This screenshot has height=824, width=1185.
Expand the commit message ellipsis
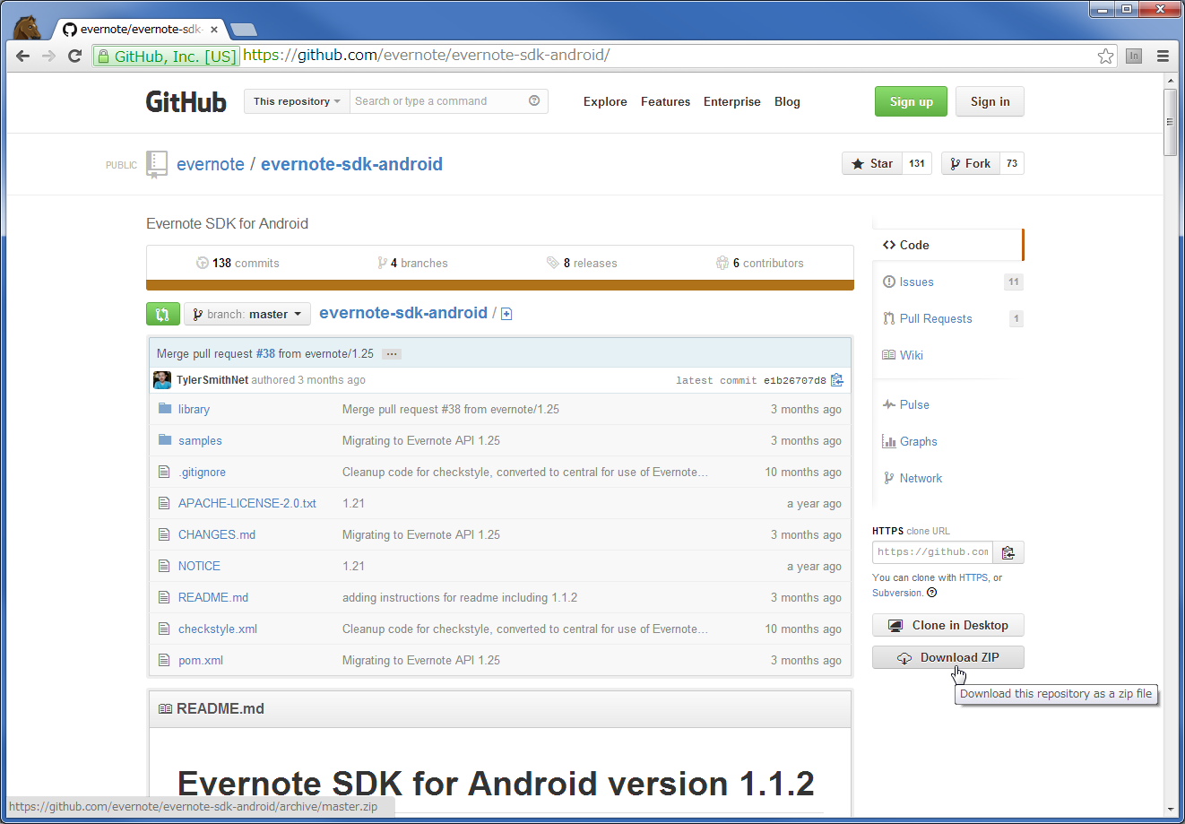coord(392,354)
